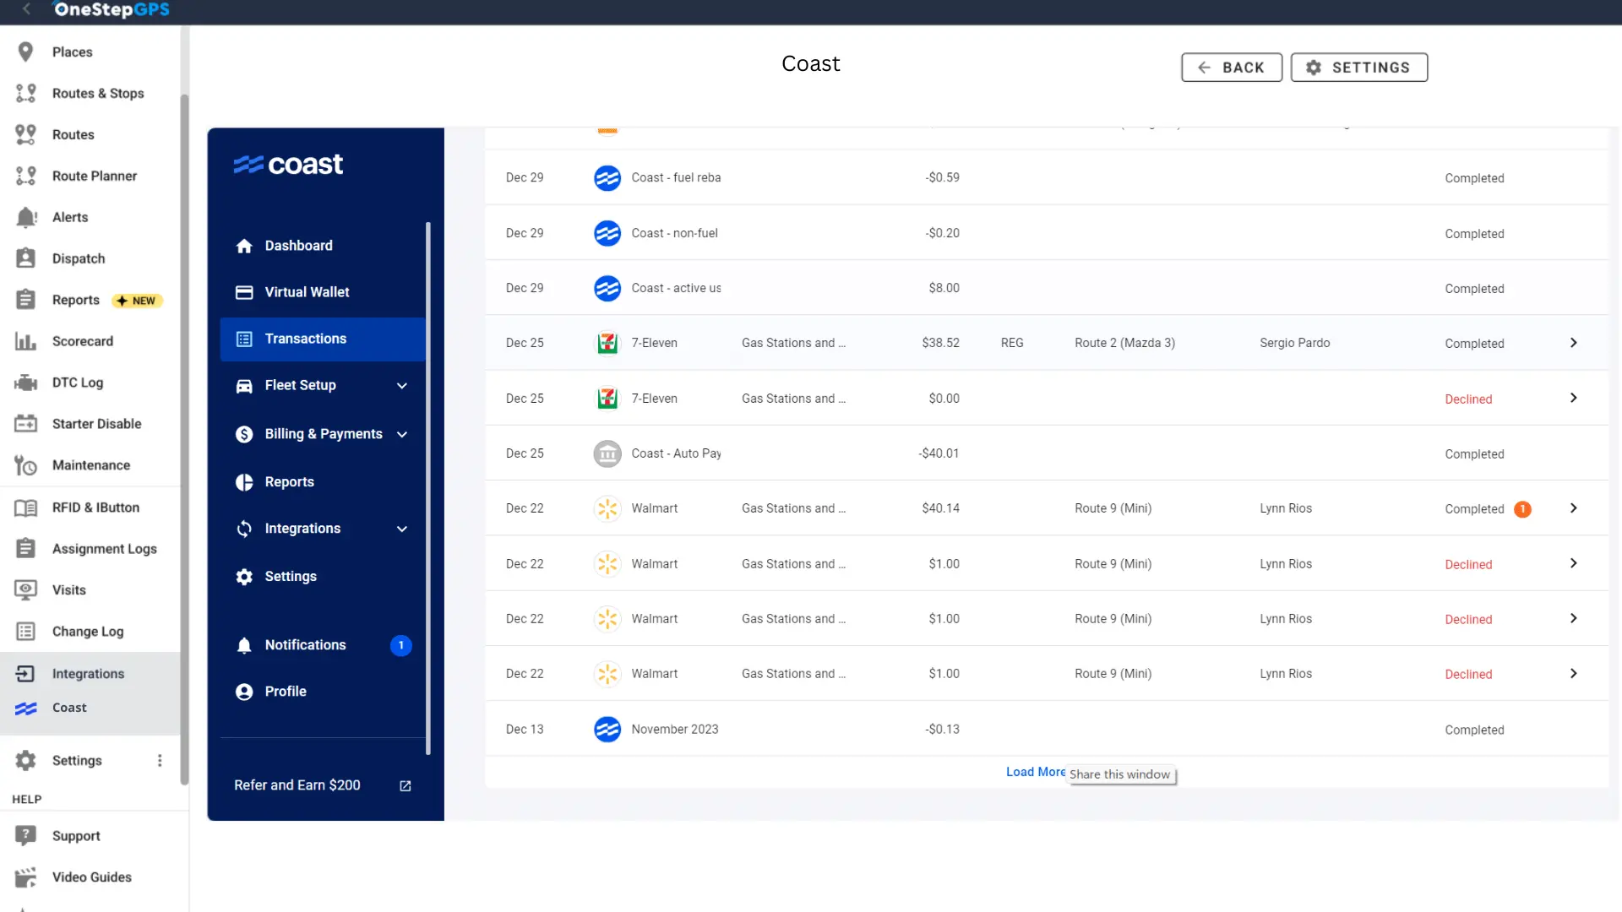Click the Walmart logo in $40.14 row

click(x=607, y=508)
